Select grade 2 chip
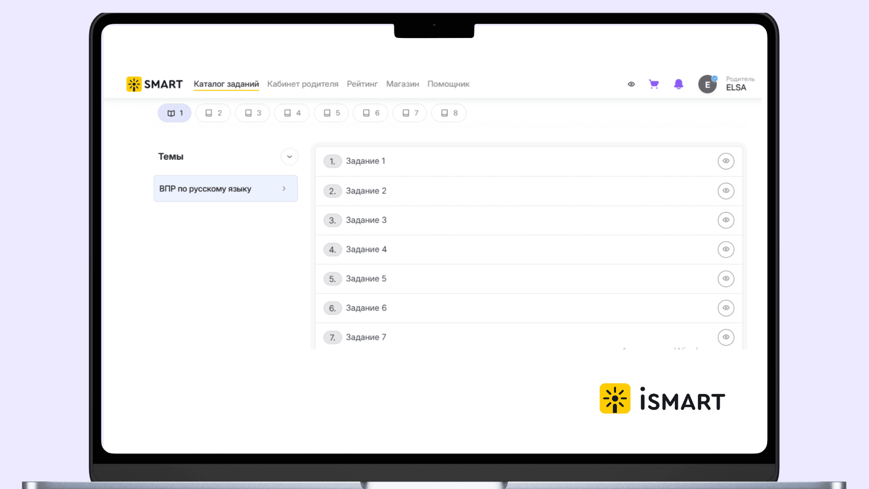Image resolution: width=869 pixels, height=489 pixels. (213, 113)
